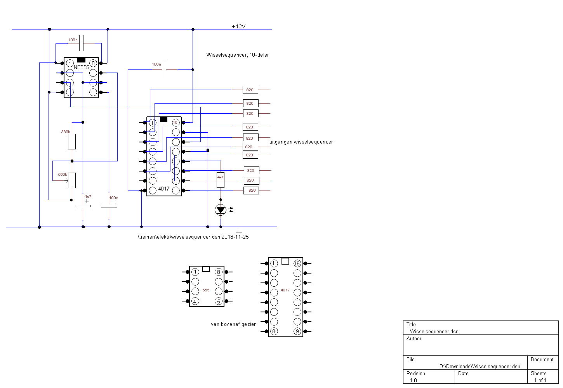The height and width of the screenshot is (388, 563).
Task: Click the 'uitgangen wisselsequencer' label
Action: (x=301, y=142)
